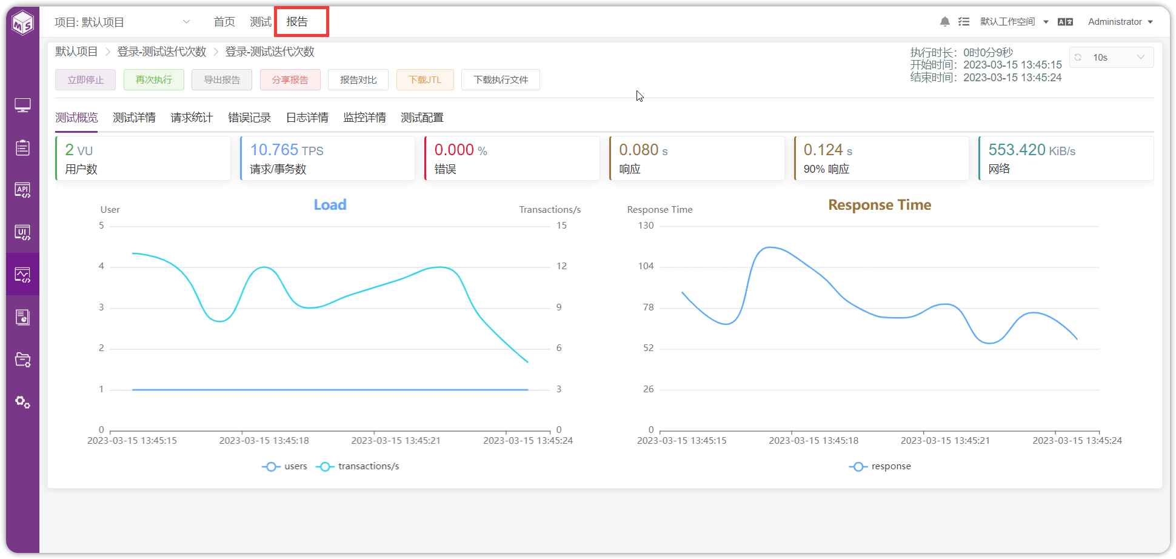Click the 下载执行文件 button

click(x=501, y=80)
